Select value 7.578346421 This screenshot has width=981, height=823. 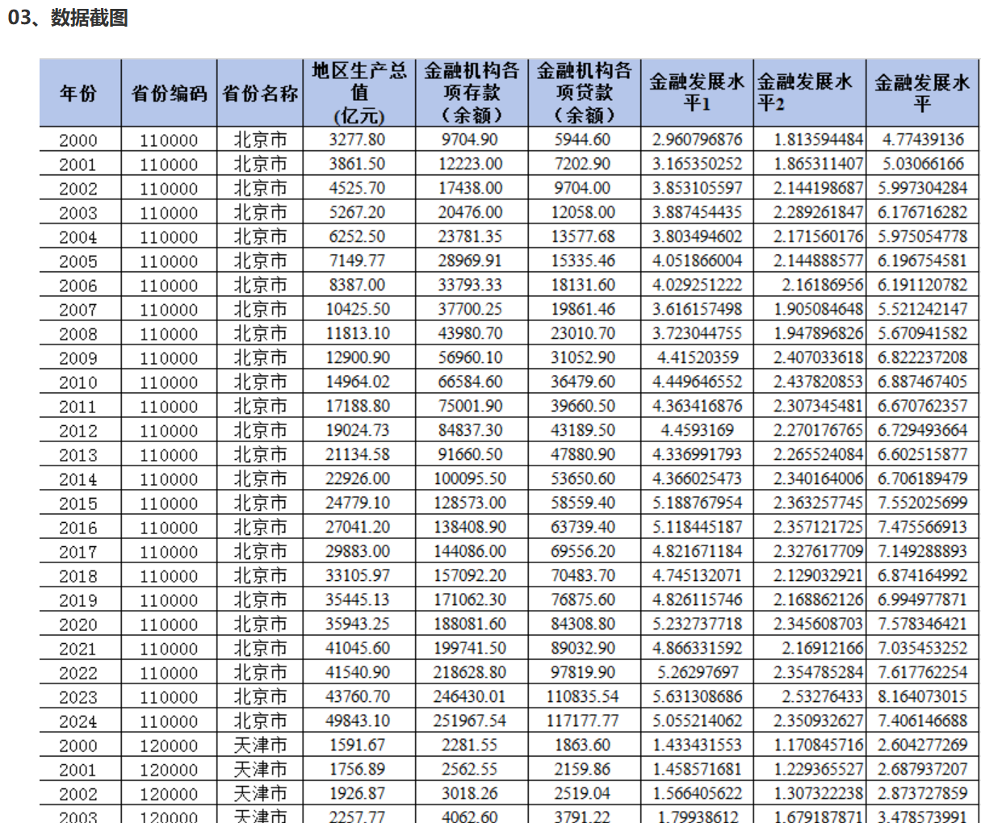922,624
